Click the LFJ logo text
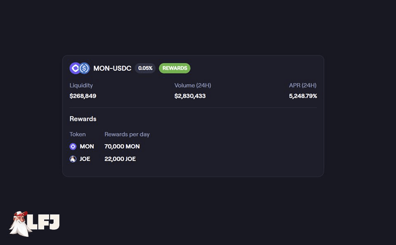The width and height of the screenshot is (396, 245). pyautogui.click(x=45, y=222)
